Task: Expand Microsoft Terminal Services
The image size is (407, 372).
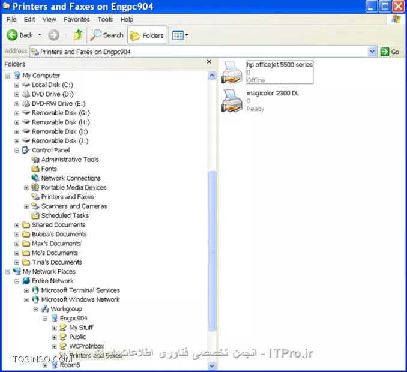Action: 26,290
